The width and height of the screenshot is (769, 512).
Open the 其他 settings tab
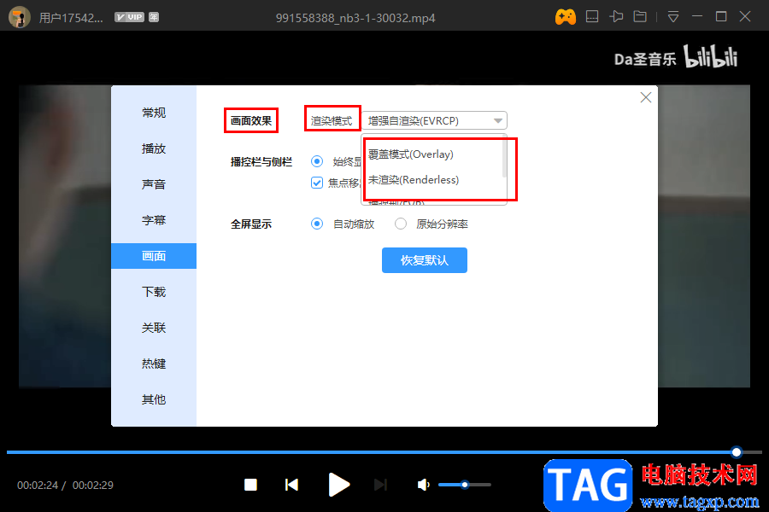154,399
